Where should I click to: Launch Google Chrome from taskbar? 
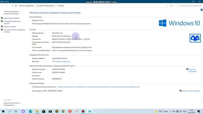(63, 111)
